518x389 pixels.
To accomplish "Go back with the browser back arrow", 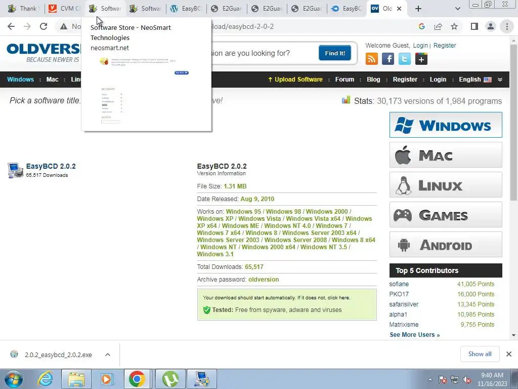I will tap(11, 26).
